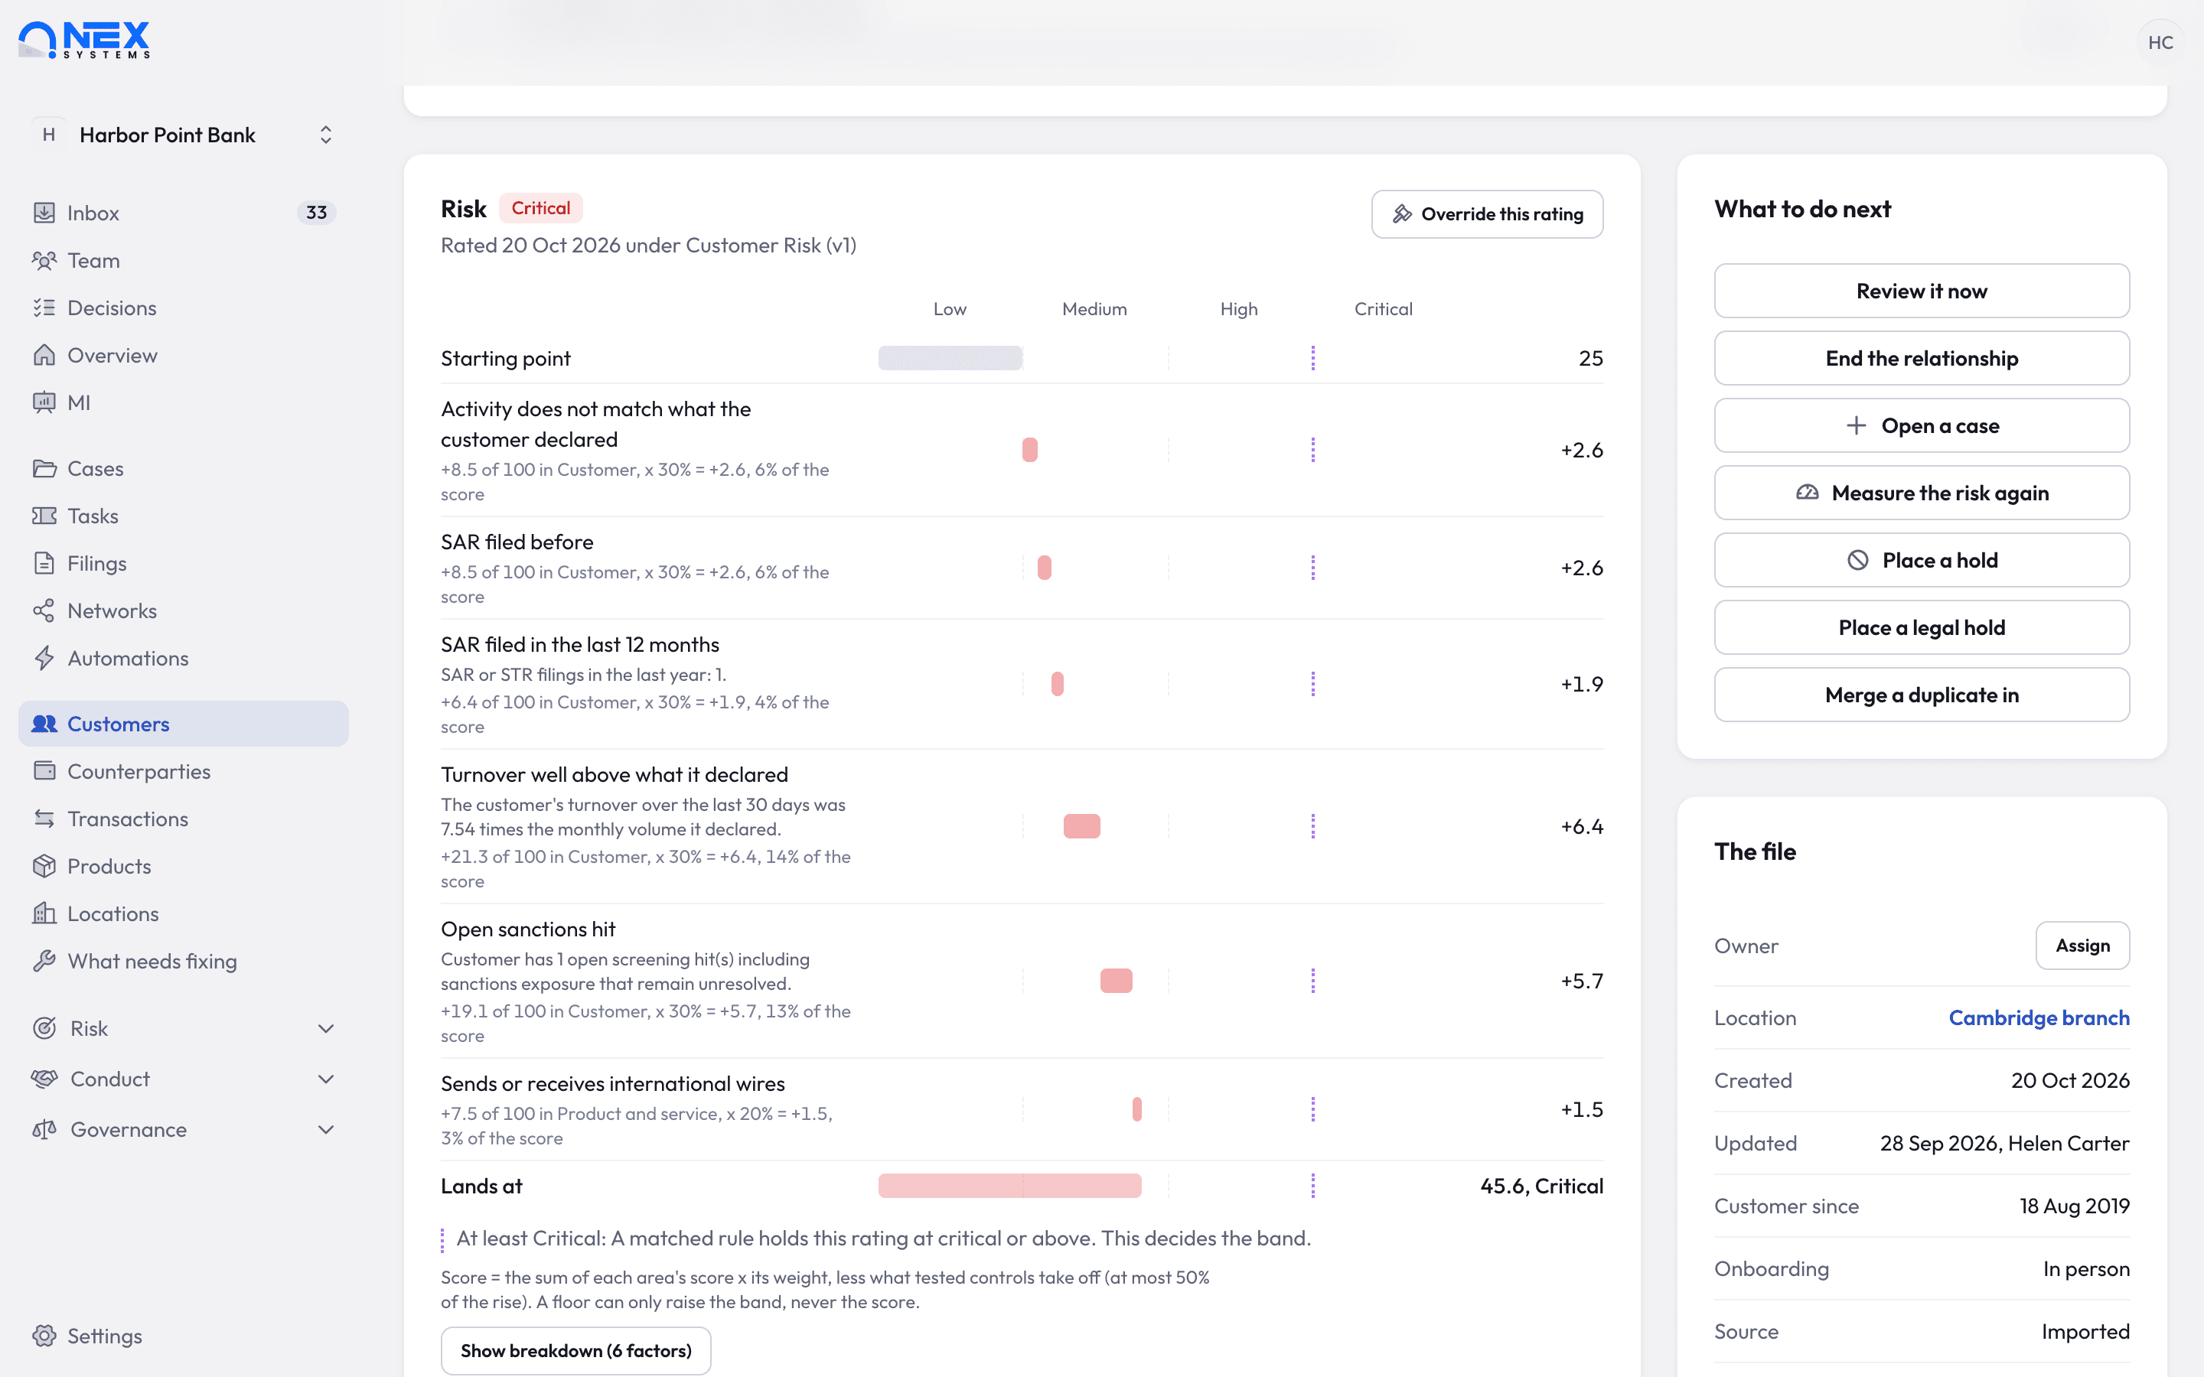This screenshot has width=2204, height=1377.
Task: Click the MI presentation chart icon
Action: click(44, 402)
